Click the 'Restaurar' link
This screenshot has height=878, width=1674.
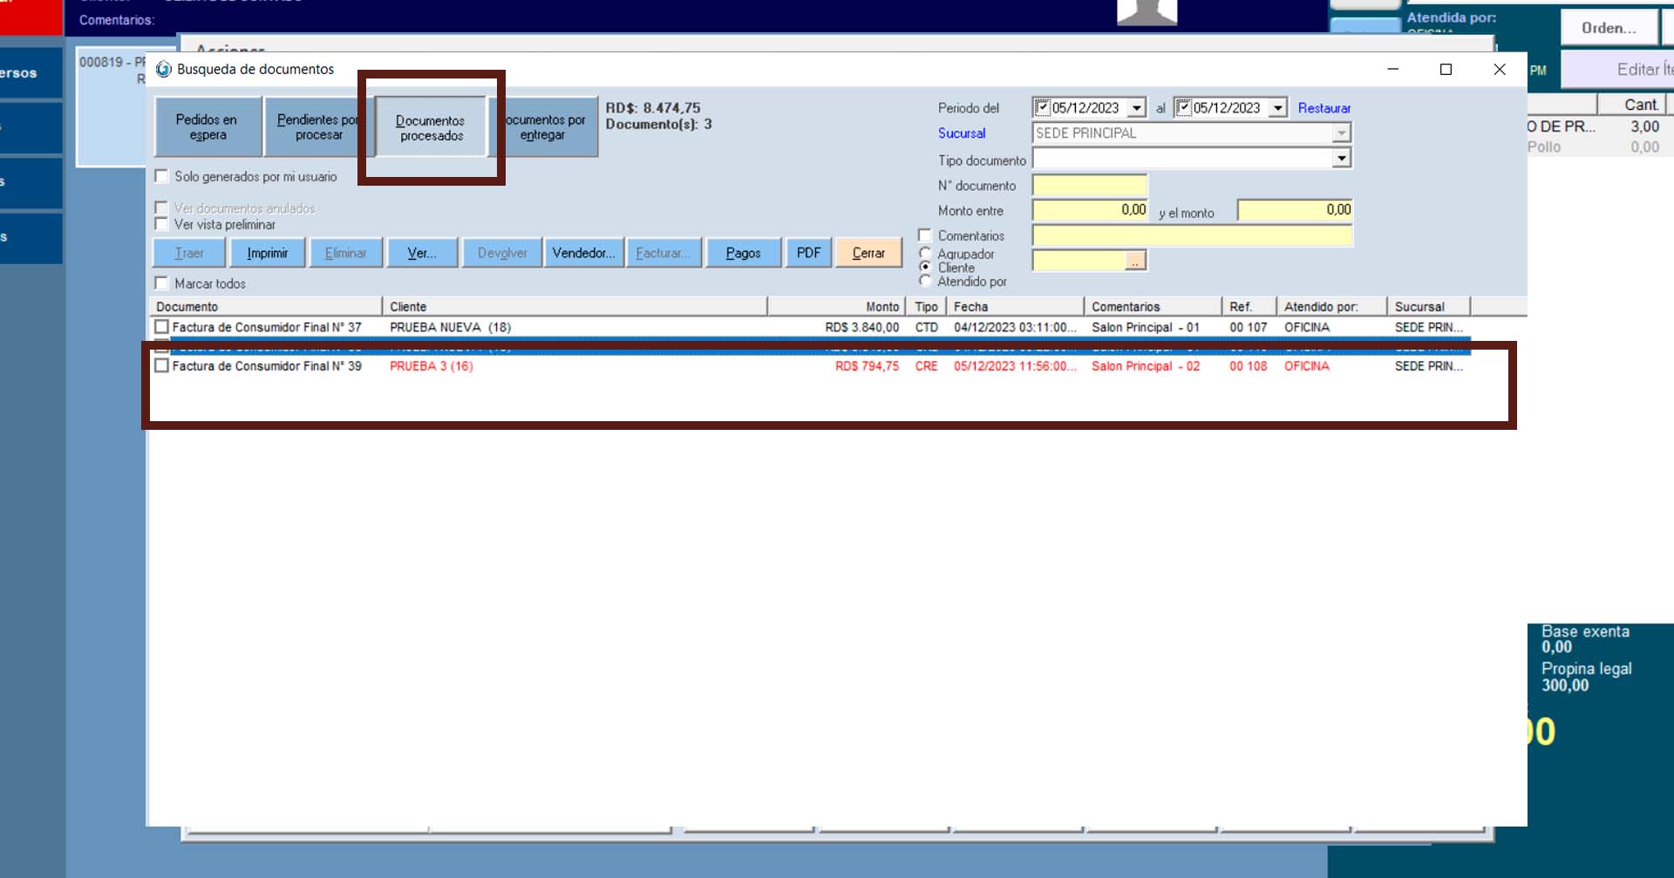[1324, 108]
